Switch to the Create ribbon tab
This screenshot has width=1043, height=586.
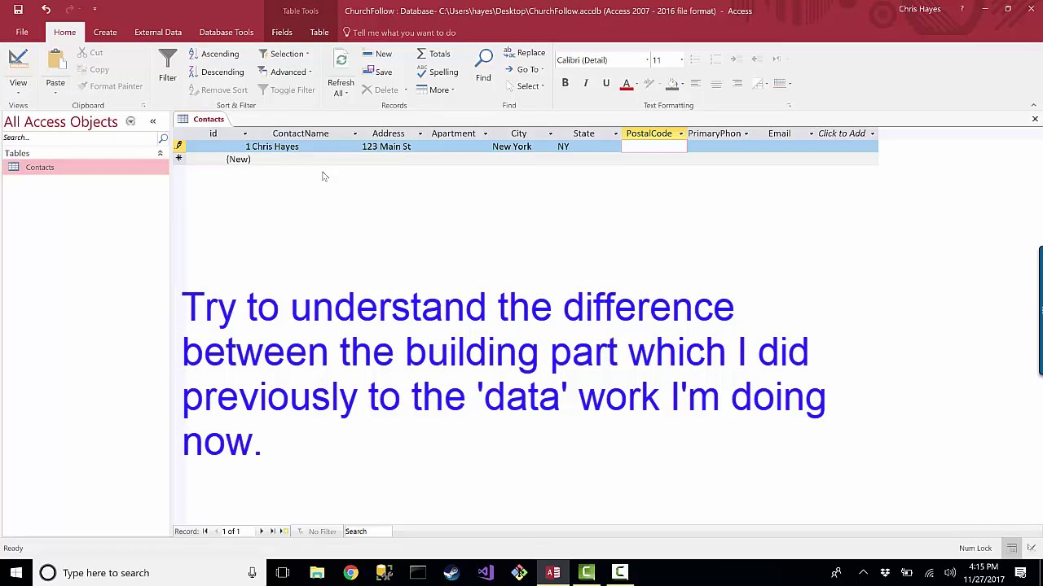pos(105,33)
